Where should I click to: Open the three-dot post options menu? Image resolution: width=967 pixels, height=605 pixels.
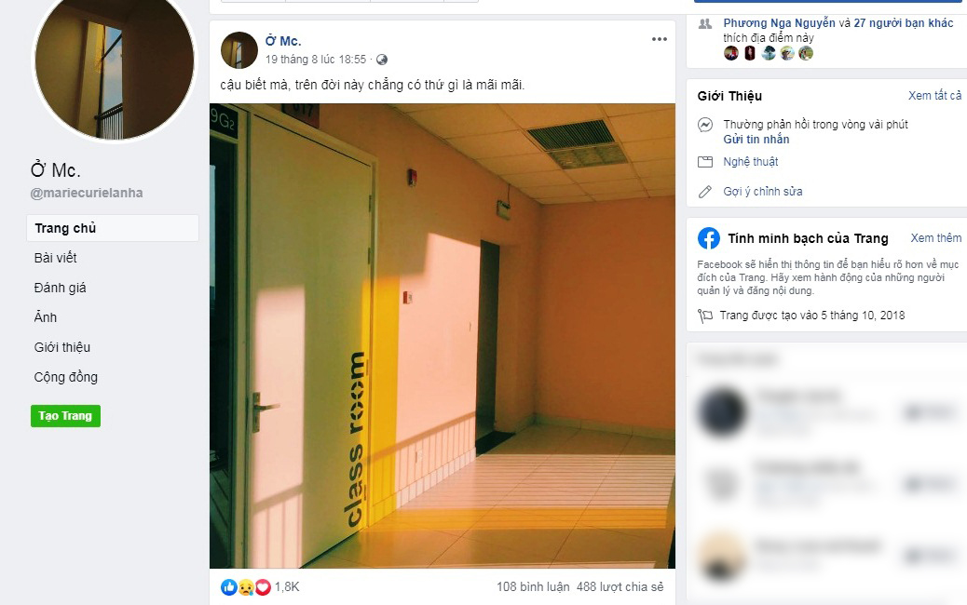pyautogui.click(x=660, y=39)
